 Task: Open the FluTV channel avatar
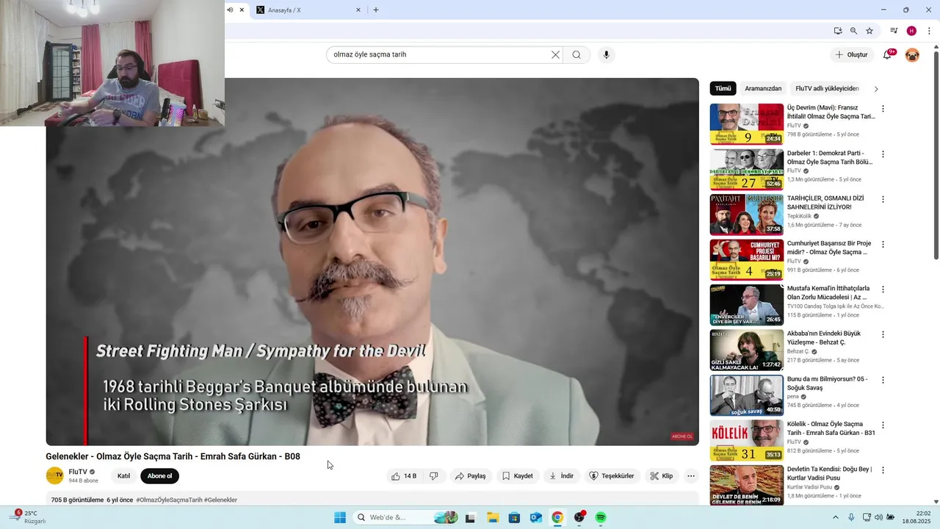[x=55, y=476]
